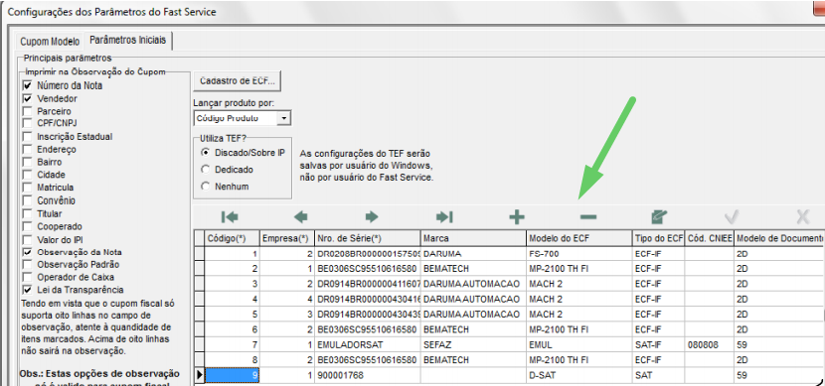825x386 pixels.
Task: Uncheck Vendedor checkbox
Action: click(x=28, y=98)
